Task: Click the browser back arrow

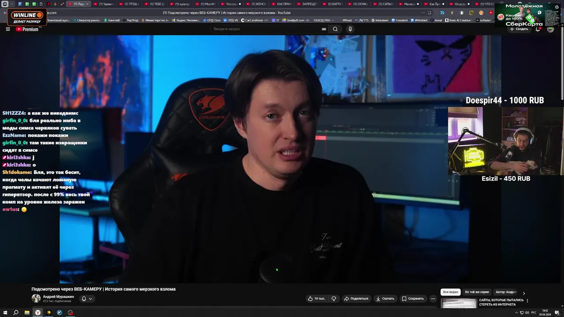Action: (x=5, y=13)
